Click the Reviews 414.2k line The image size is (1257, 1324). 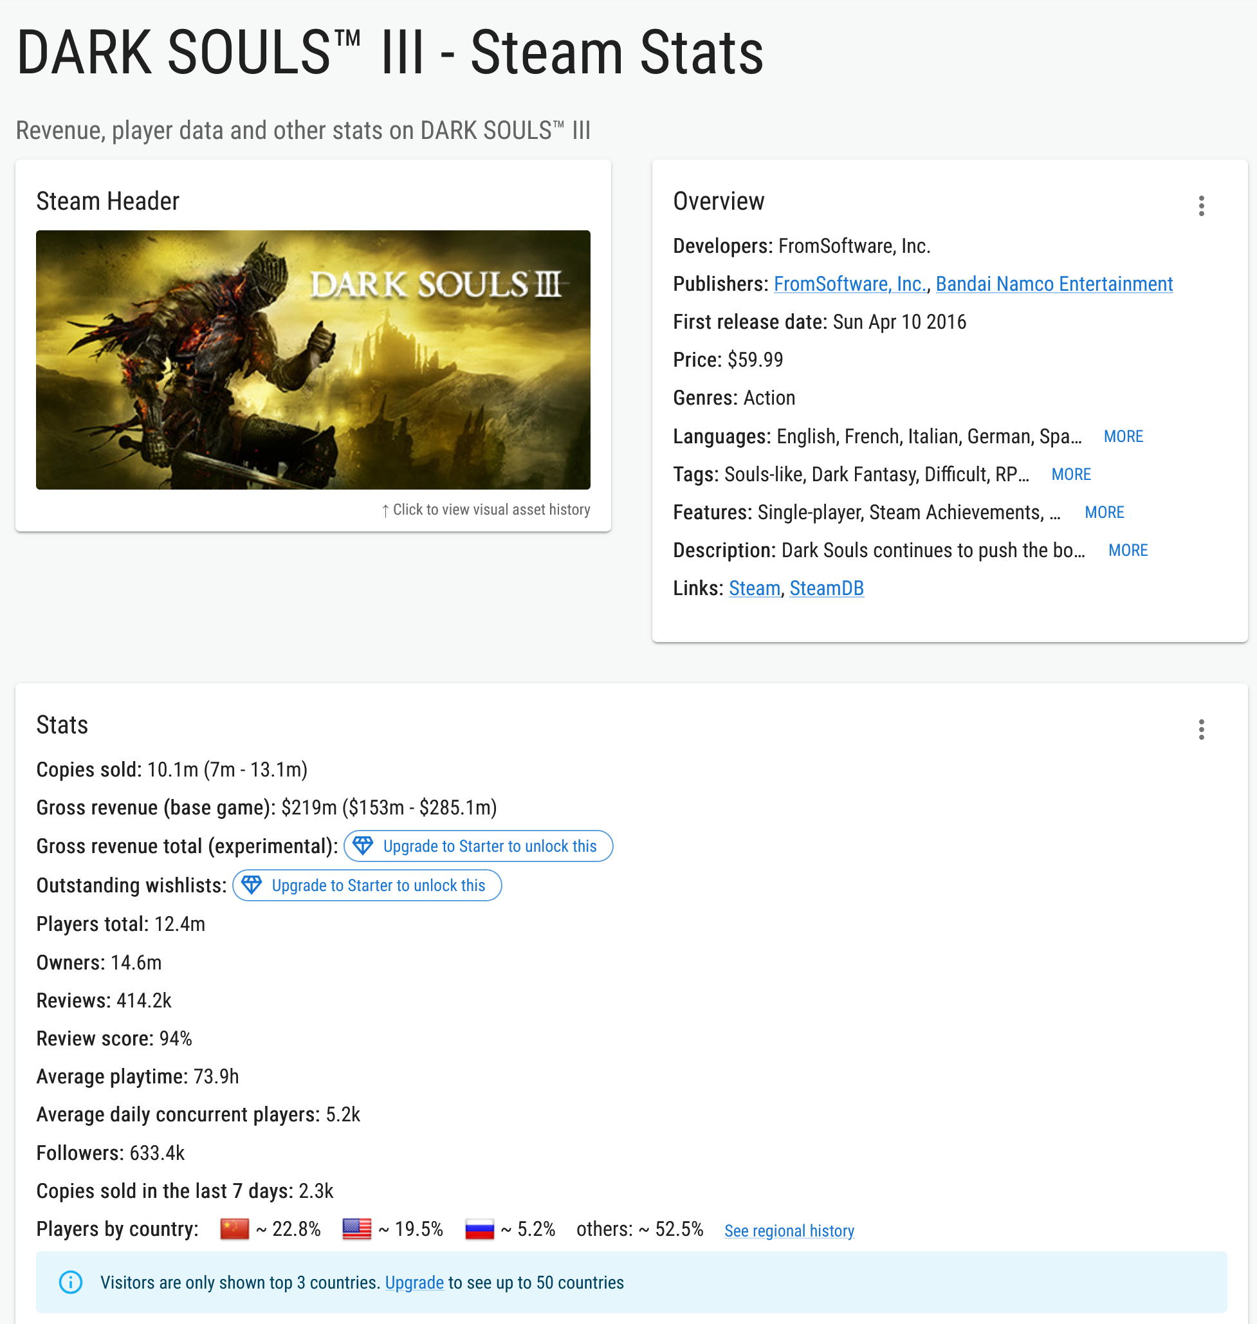click(x=104, y=1000)
